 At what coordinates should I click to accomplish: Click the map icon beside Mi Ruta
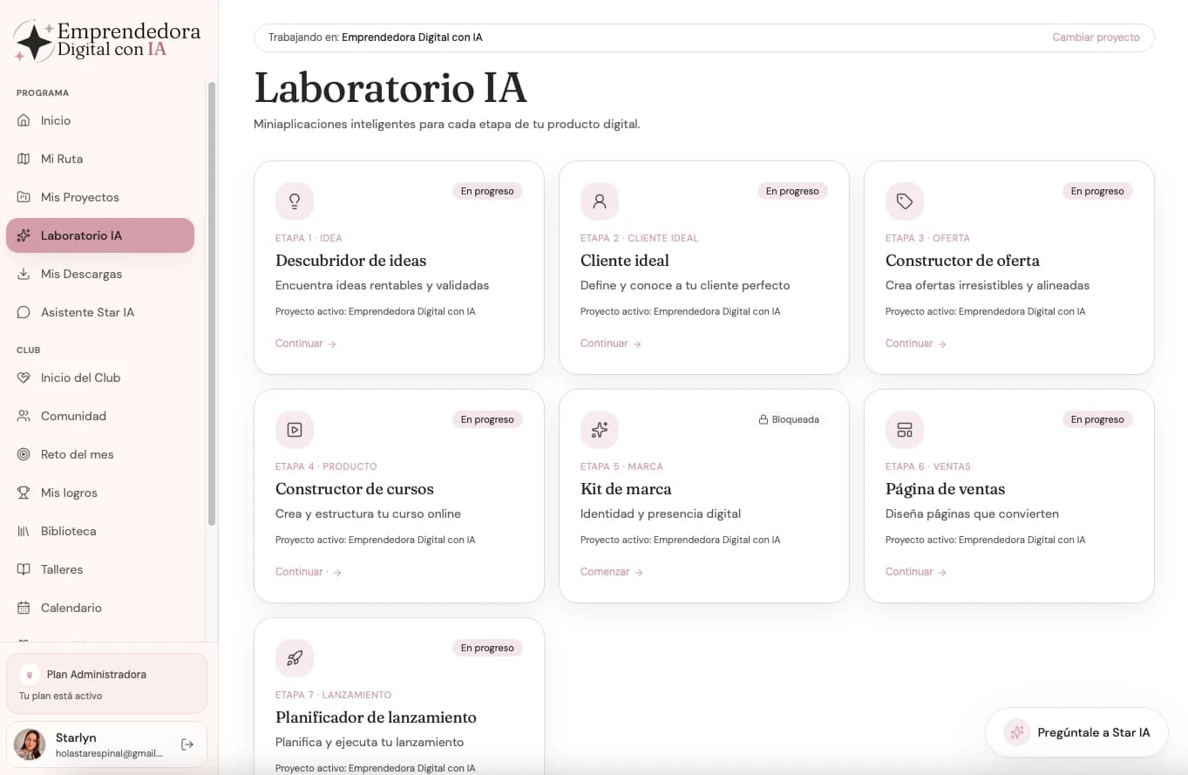[24, 159]
